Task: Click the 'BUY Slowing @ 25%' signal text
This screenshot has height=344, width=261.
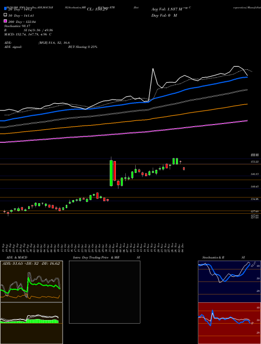Action: (82, 47)
